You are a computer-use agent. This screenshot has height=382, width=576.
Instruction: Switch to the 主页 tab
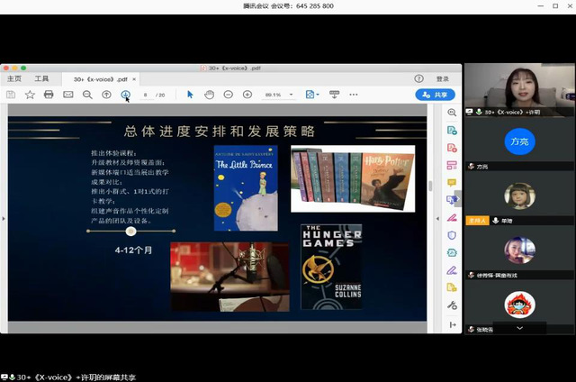14,79
